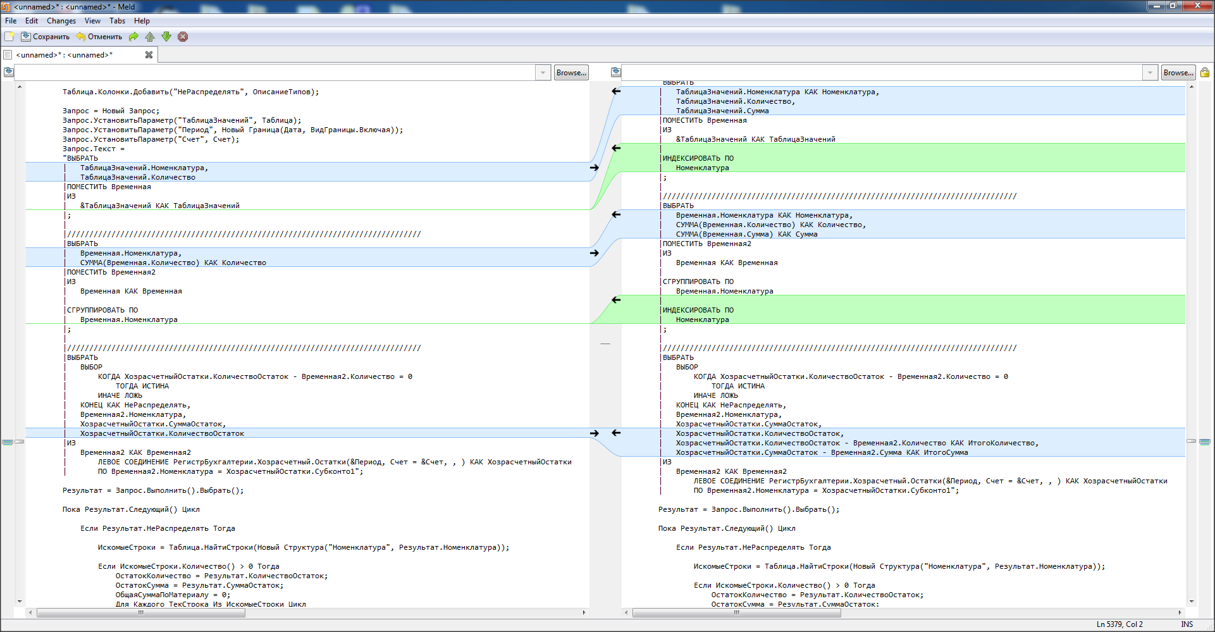Go to next change with down arrow
The image size is (1215, 632).
pyautogui.click(x=166, y=37)
